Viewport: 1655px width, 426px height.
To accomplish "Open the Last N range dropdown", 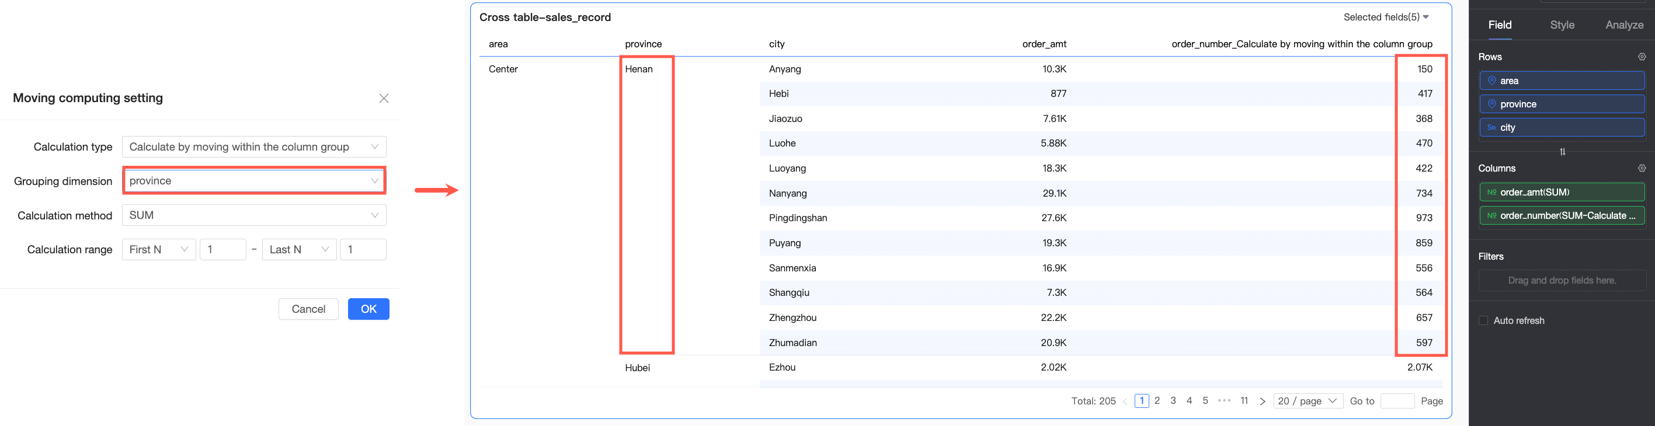I will [299, 250].
